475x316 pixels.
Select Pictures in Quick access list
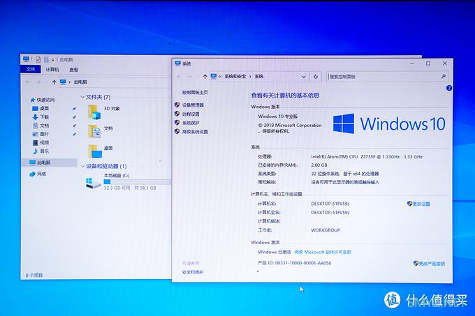44,134
